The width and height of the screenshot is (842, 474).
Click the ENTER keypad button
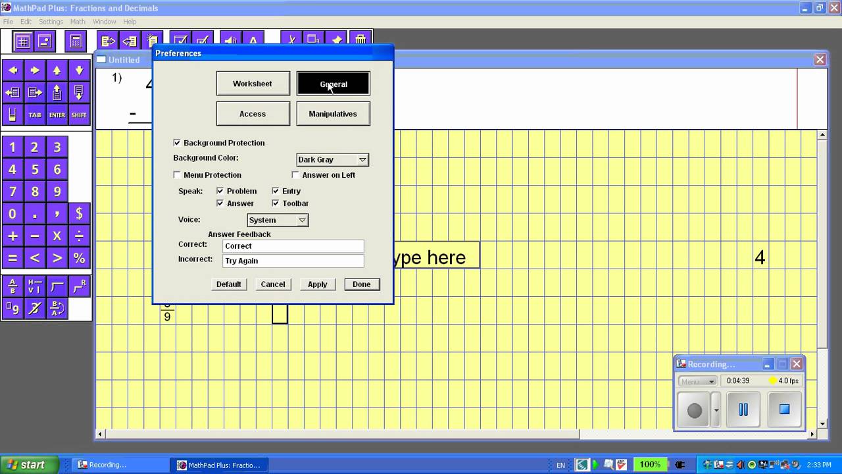(x=57, y=115)
